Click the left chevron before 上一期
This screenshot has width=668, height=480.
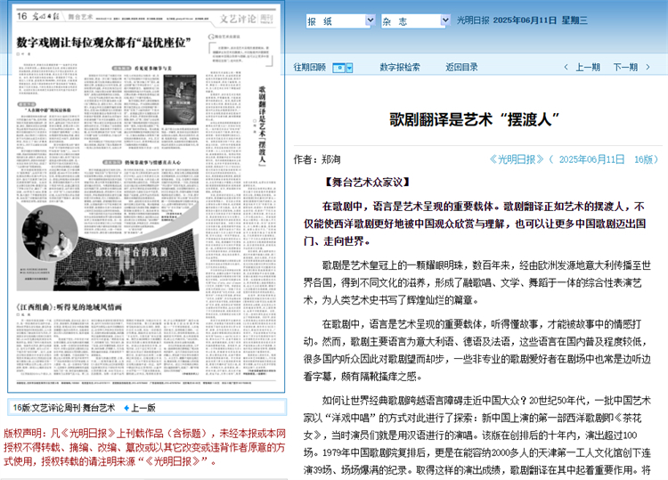coord(566,68)
